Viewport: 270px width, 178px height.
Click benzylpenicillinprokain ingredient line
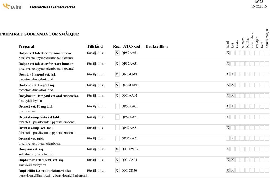click(x=53, y=175)
